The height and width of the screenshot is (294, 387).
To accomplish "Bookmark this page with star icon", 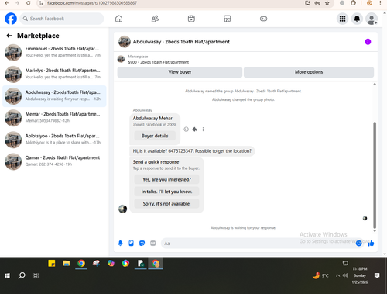I will [x=327, y=3].
